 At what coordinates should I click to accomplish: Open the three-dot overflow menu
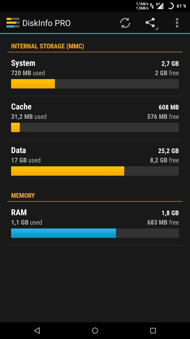pos(177,23)
